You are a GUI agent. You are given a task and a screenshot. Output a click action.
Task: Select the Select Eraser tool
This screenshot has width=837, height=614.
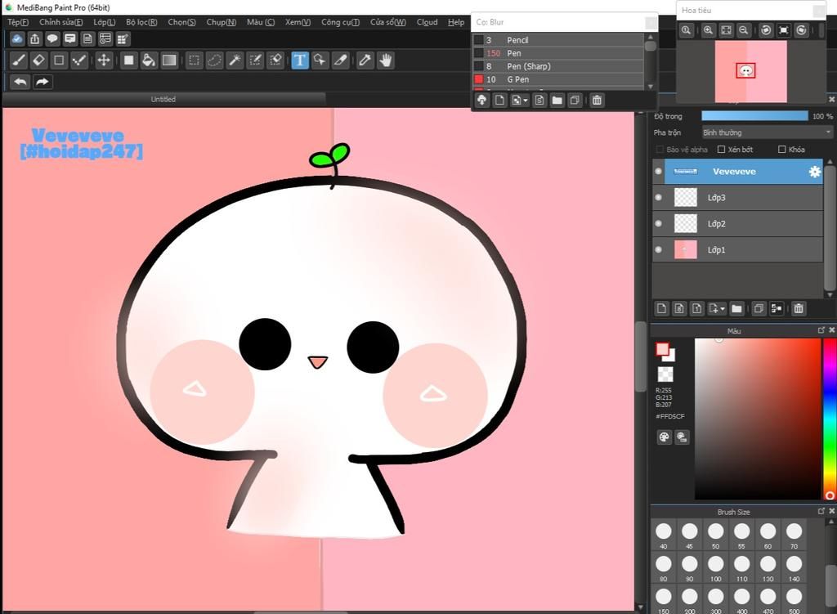(x=275, y=61)
